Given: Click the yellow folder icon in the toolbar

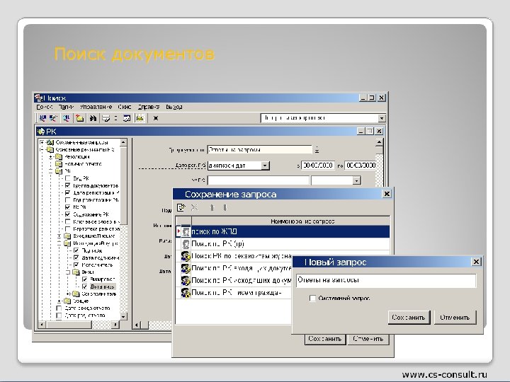Looking at the screenshot, I should pyautogui.click(x=79, y=118).
